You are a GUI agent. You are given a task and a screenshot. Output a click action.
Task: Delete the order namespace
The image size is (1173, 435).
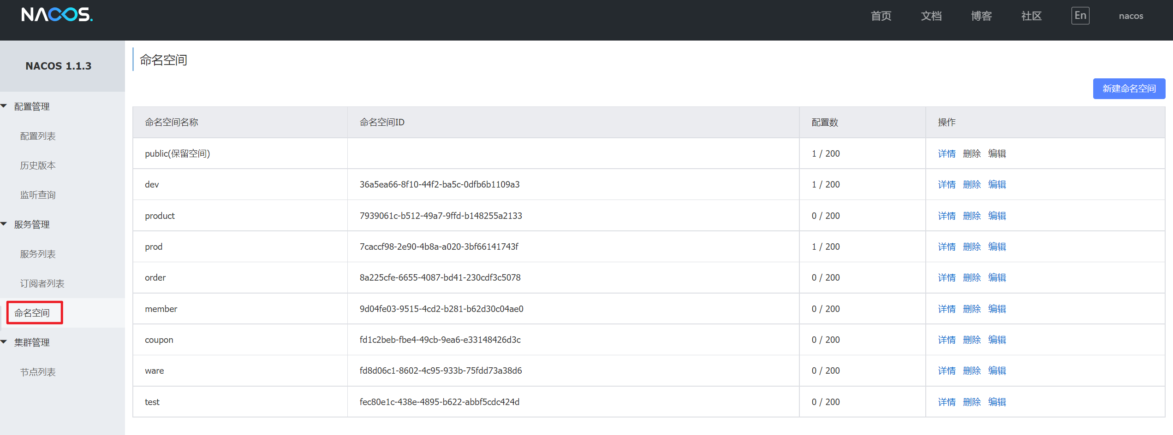[972, 277]
